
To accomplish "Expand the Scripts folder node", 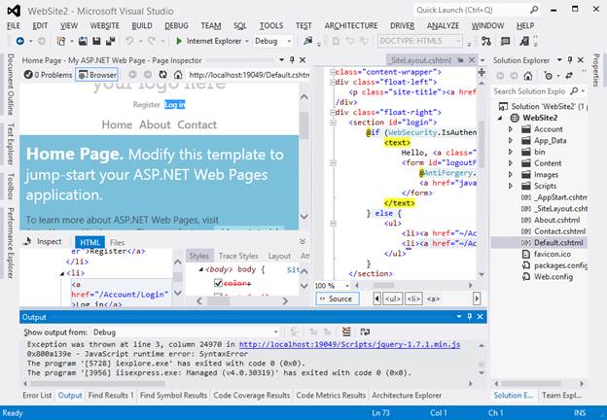I will click(x=511, y=186).
